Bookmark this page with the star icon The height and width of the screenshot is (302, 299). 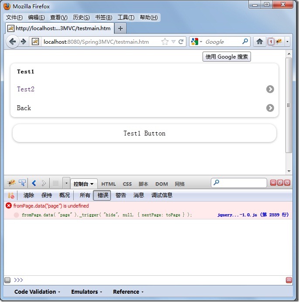(x=165, y=42)
